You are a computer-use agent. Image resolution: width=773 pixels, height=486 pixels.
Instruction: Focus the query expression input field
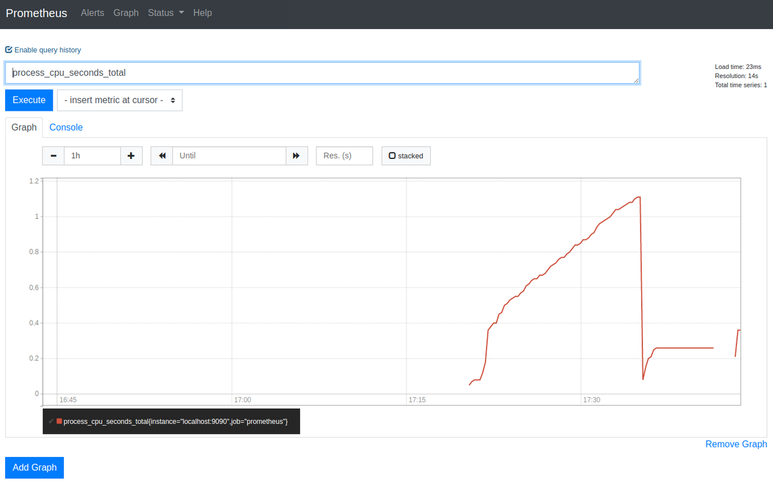pos(322,73)
